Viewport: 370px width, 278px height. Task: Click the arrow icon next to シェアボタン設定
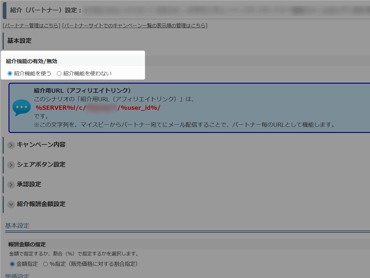coord(11,165)
